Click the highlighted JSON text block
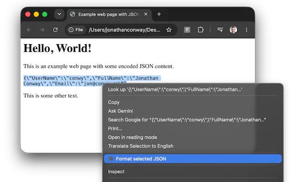Image resolution: width=292 pixels, height=182 pixels. coord(92,81)
